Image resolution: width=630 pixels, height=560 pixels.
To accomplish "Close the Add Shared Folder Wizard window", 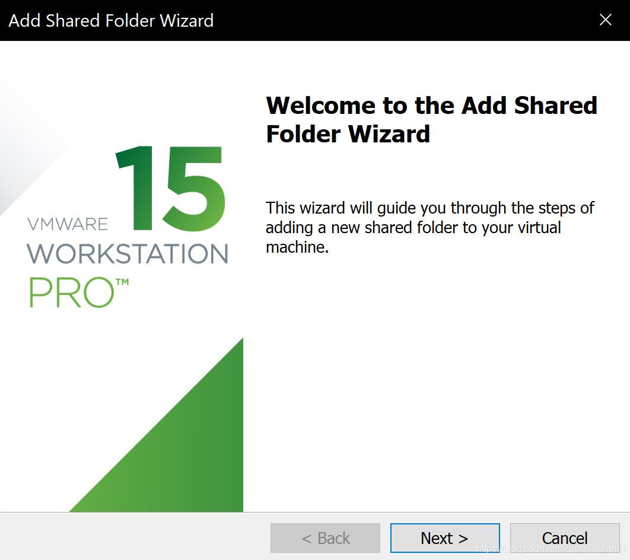I will coord(606,20).
